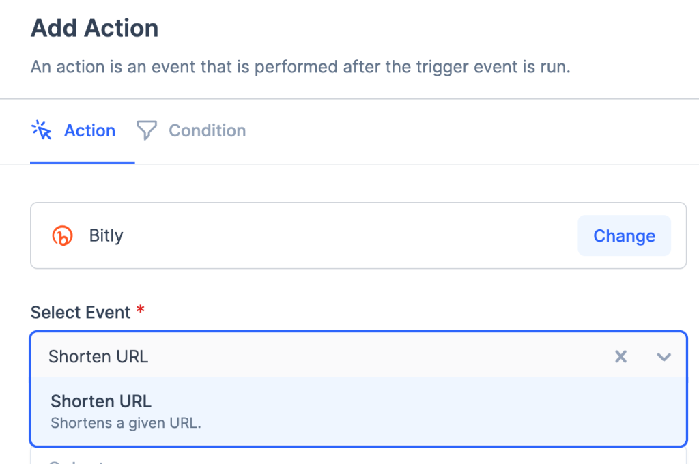Click the action description sentence under heading

tap(300, 68)
